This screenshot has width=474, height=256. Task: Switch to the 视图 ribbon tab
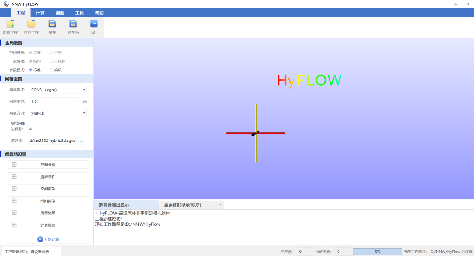[60, 13]
